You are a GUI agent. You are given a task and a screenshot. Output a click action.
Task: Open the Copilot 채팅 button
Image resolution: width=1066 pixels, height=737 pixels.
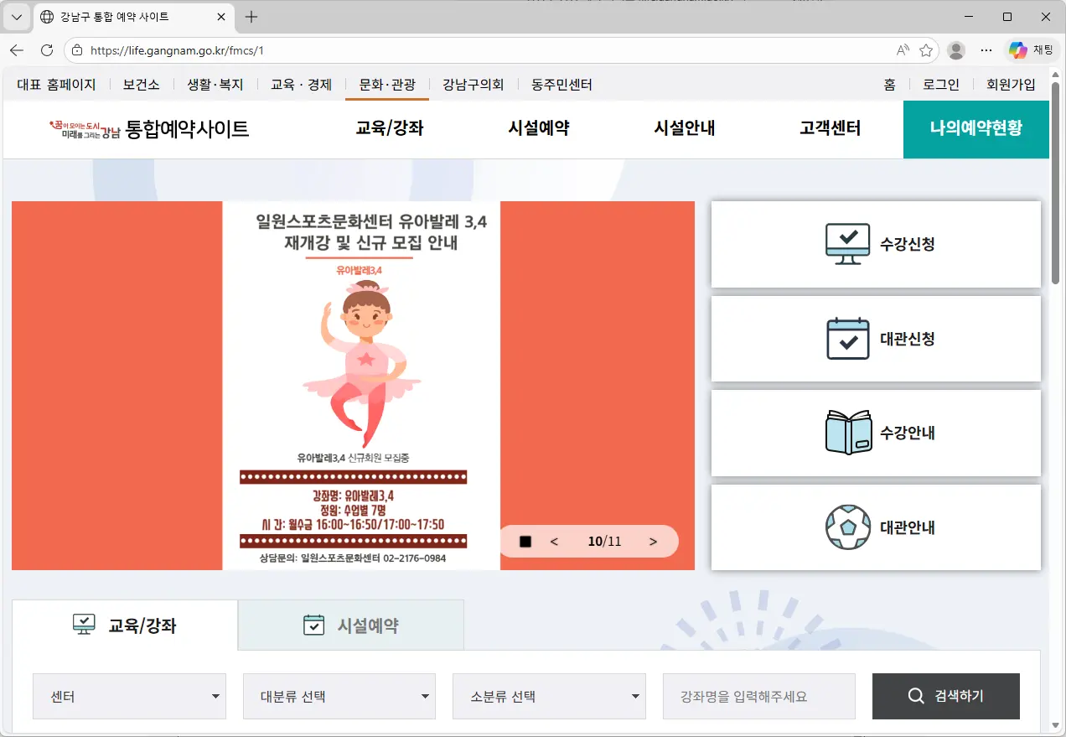(x=1030, y=50)
